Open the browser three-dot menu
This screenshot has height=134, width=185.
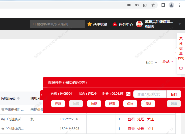pyautogui.click(x=179, y=5)
